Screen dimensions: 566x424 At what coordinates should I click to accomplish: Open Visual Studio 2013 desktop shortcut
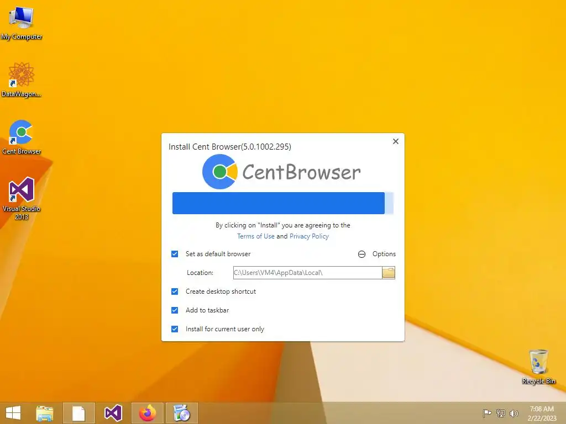tap(22, 198)
